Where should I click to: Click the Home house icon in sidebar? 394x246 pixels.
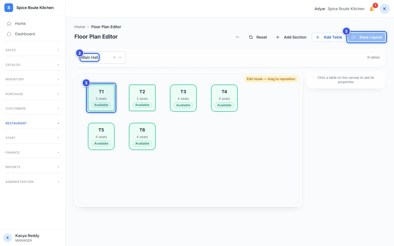click(x=9, y=24)
